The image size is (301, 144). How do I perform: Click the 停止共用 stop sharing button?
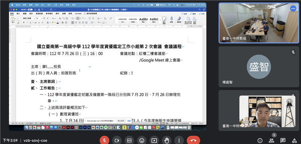tap(121, 121)
